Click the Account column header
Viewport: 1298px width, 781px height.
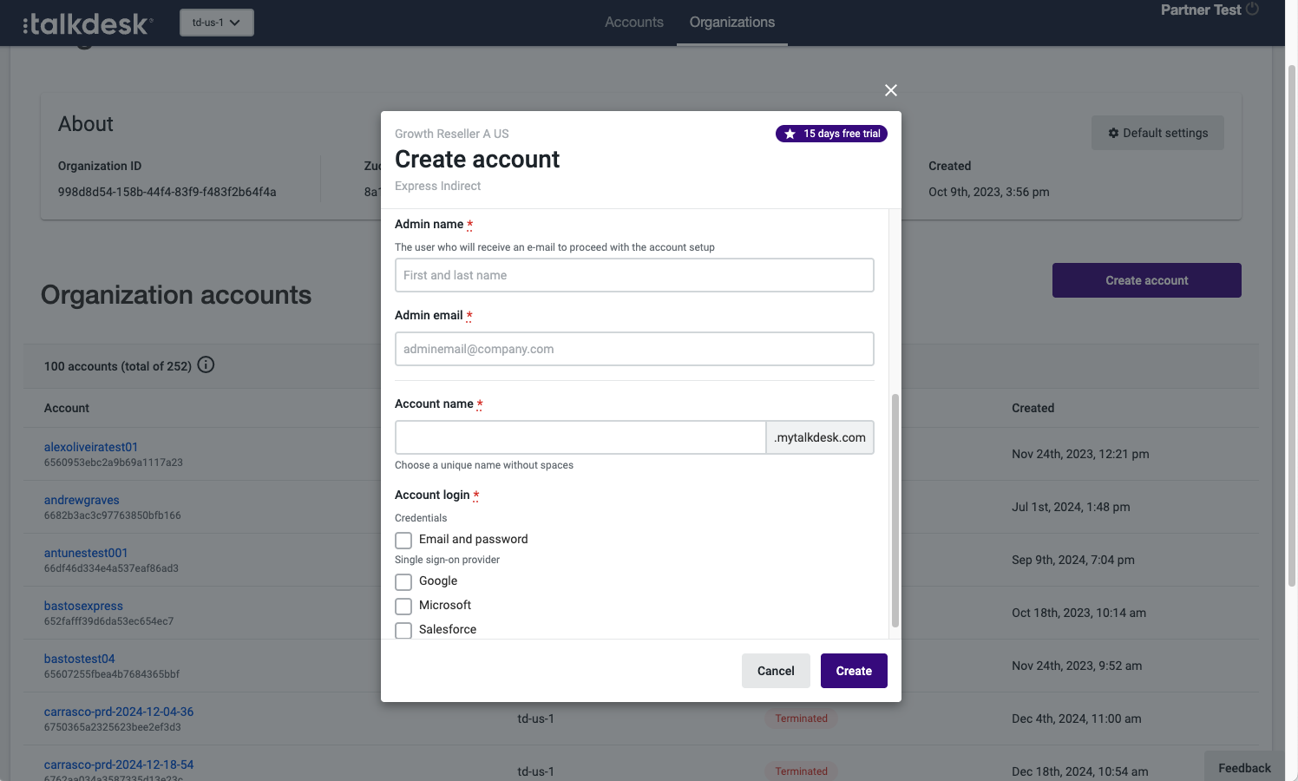tap(67, 408)
